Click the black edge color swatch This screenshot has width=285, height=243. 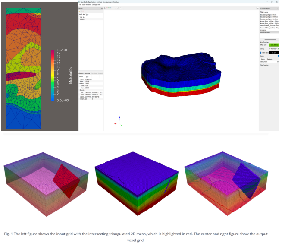pos(274,53)
